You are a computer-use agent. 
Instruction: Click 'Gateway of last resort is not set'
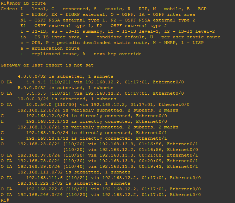[47, 65]
